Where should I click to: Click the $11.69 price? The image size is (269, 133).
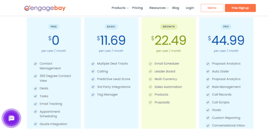111,41
